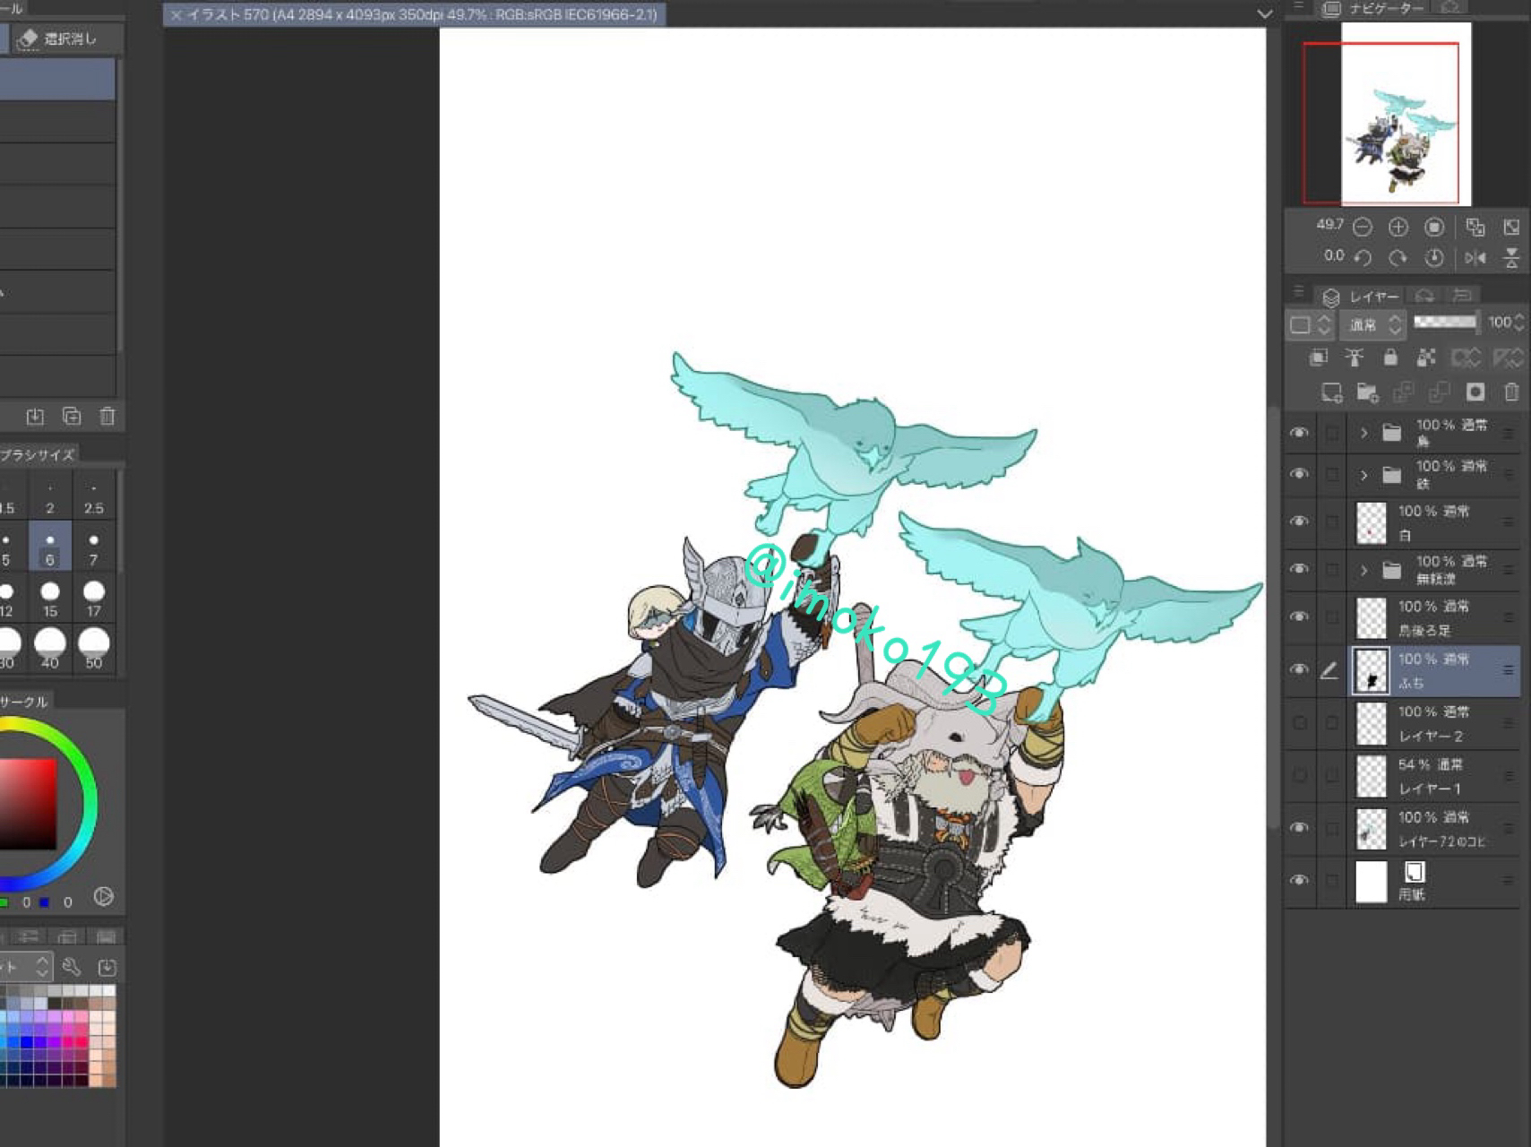Create a new layer folder
This screenshot has height=1147, width=1531.
click(1367, 392)
